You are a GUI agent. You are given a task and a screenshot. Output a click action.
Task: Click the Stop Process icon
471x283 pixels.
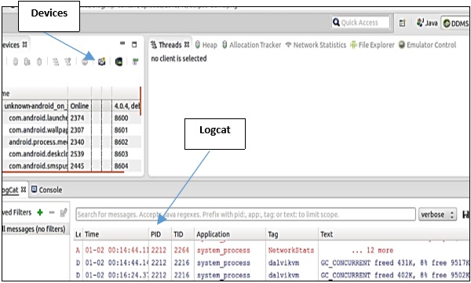coord(85,61)
